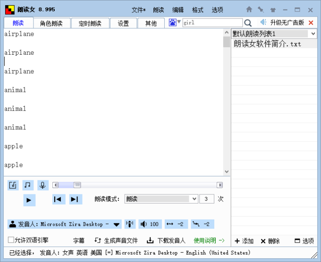
Task: Close the 升级无广告版 banner with red X
Action: pyautogui.click(x=311, y=23)
